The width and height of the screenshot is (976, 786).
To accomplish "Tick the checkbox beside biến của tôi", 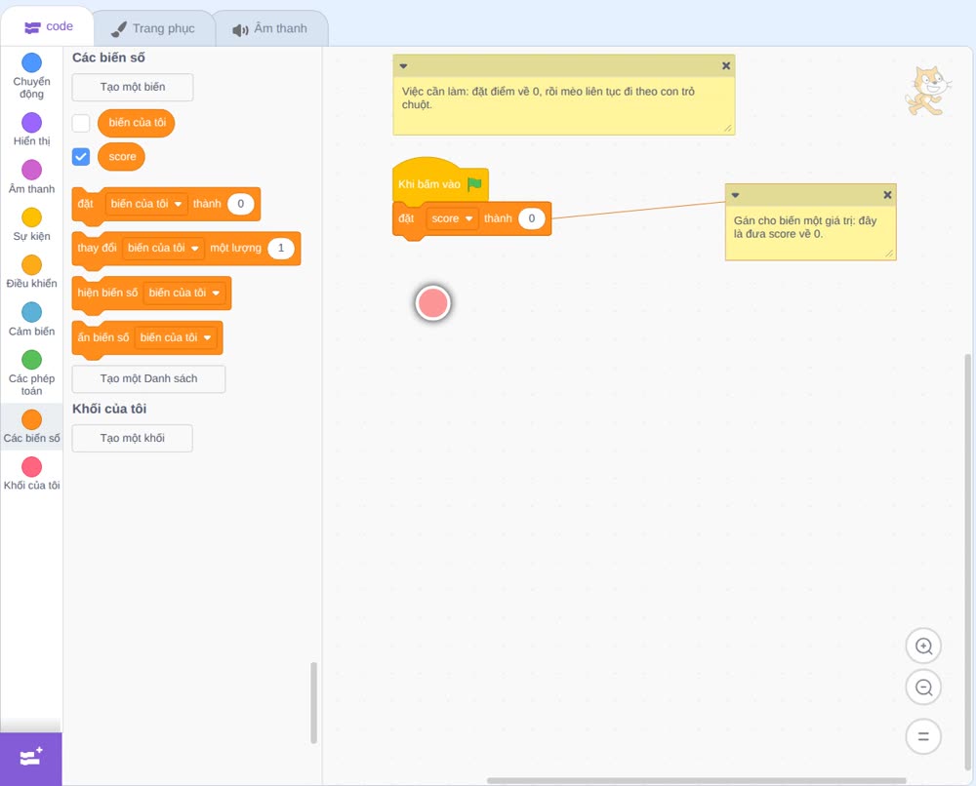I will (x=81, y=123).
